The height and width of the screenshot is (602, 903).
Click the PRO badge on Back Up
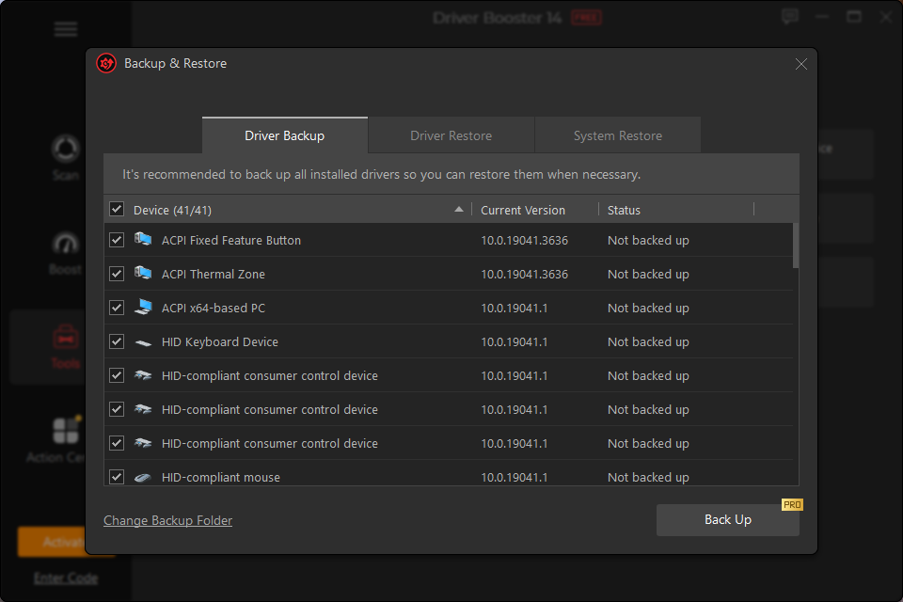click(x=792, y=504)
